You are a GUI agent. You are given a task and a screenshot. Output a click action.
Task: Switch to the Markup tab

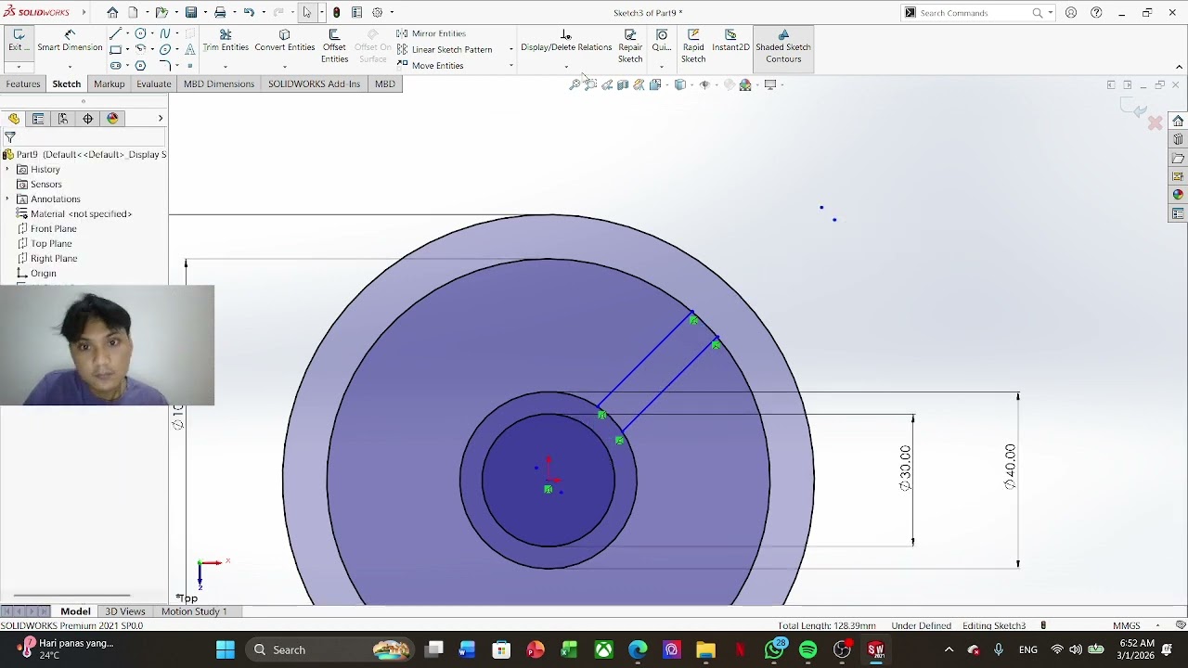pyautogui.click(x=109, y=84)
